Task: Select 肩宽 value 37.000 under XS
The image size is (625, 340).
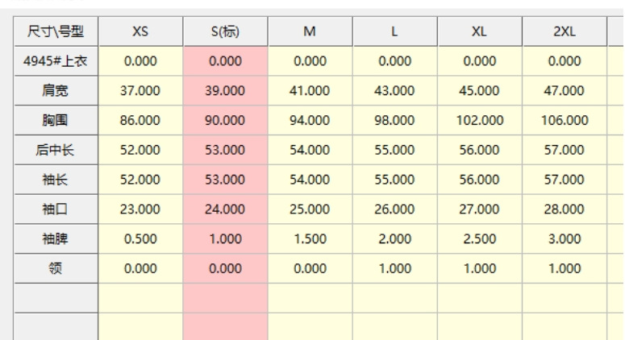Action: pyautogui.click(x=140, y=90)
